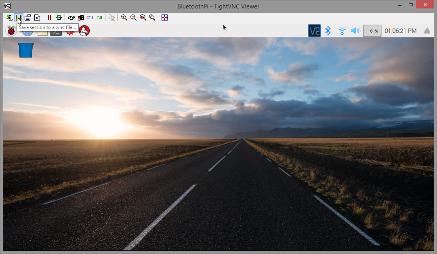
Task: Open the file manager folder icon
Action: coord(42,34)
